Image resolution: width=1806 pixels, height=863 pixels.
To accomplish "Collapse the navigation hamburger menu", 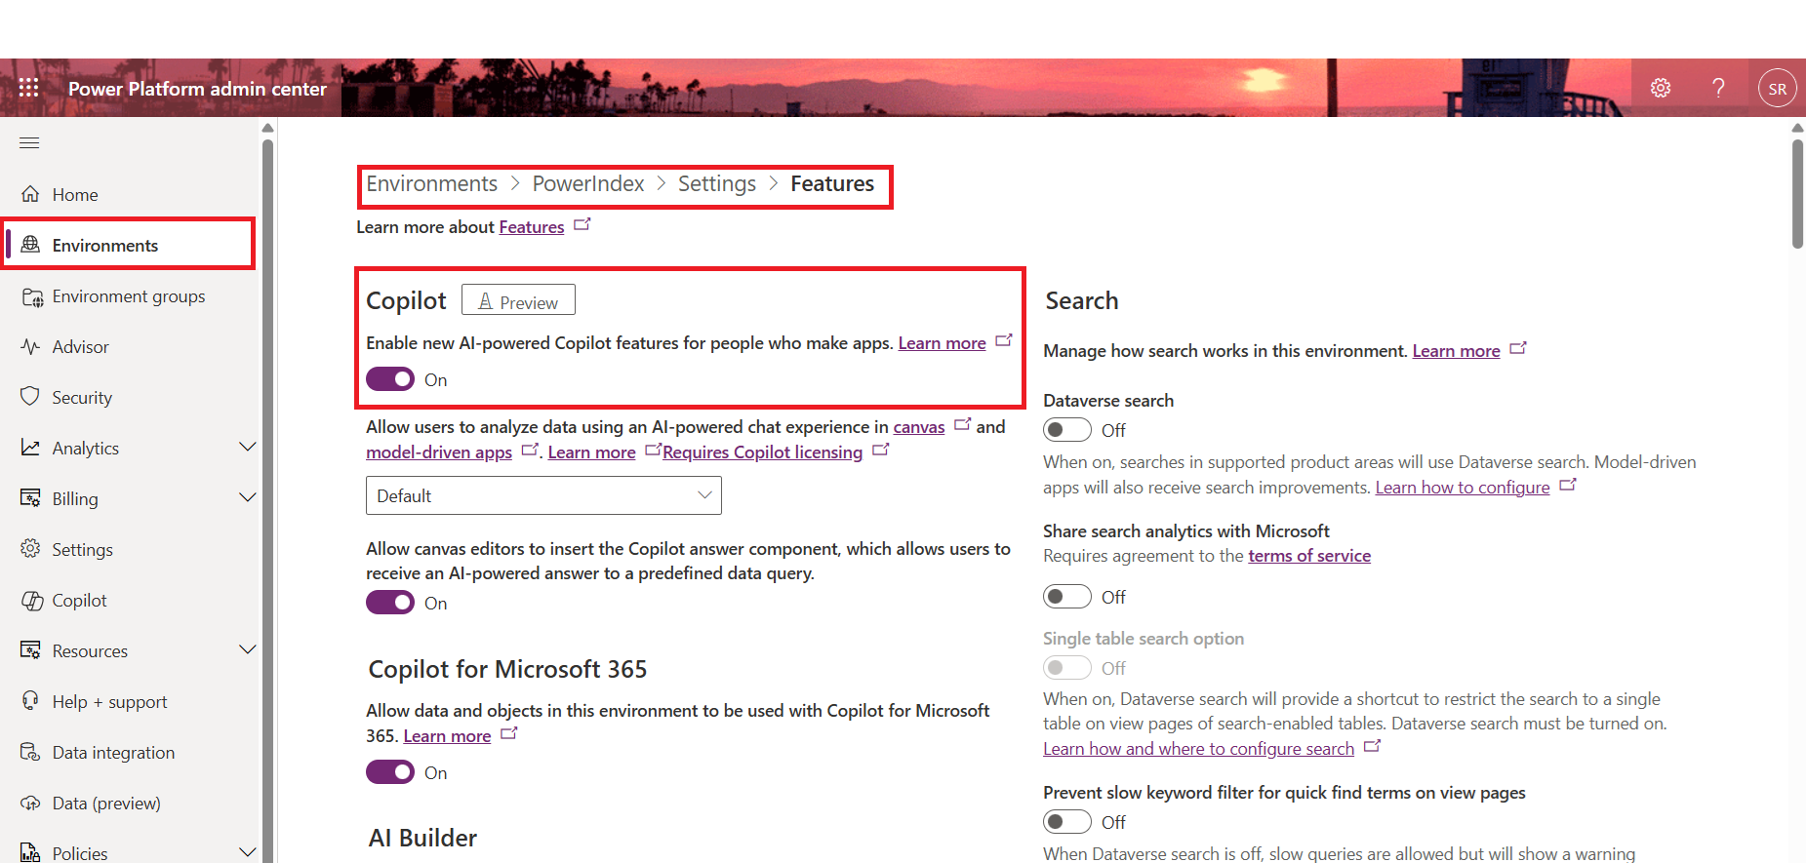I will (29, 143).
